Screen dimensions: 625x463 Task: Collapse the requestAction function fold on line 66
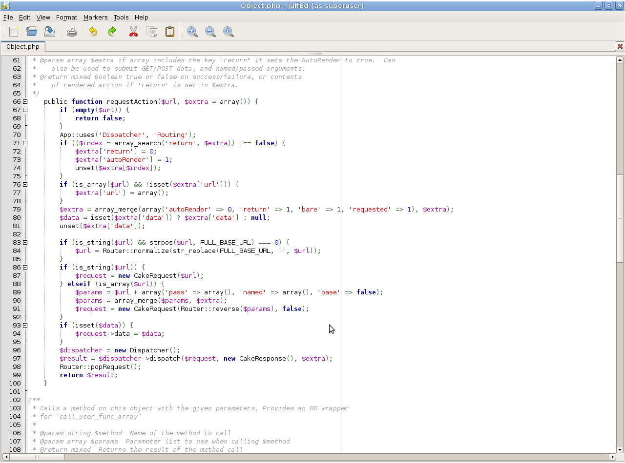pos(25,101)
